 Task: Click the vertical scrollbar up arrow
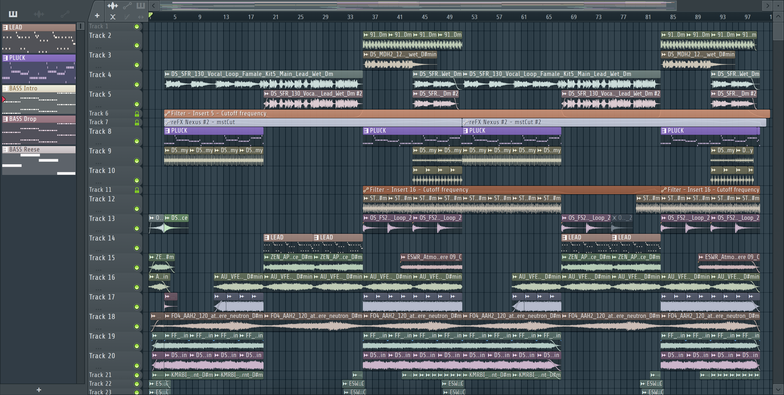(778, 16)
